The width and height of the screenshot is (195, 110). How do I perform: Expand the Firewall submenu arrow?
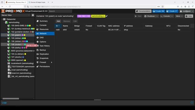pos(51,62)
